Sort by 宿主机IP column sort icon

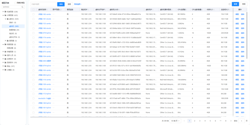coord(88,10)
